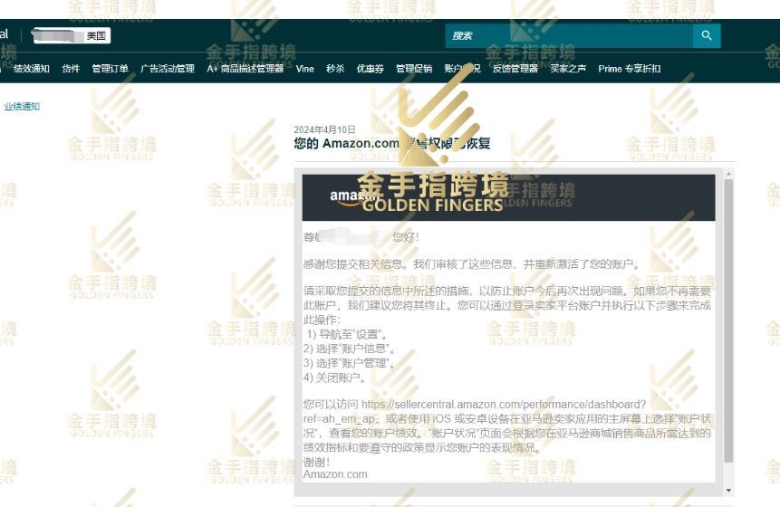Open A+ 商品描述管理器
The width and height of the screenshot is (780, 507).
pyautogui.click(x=246, y=69)
